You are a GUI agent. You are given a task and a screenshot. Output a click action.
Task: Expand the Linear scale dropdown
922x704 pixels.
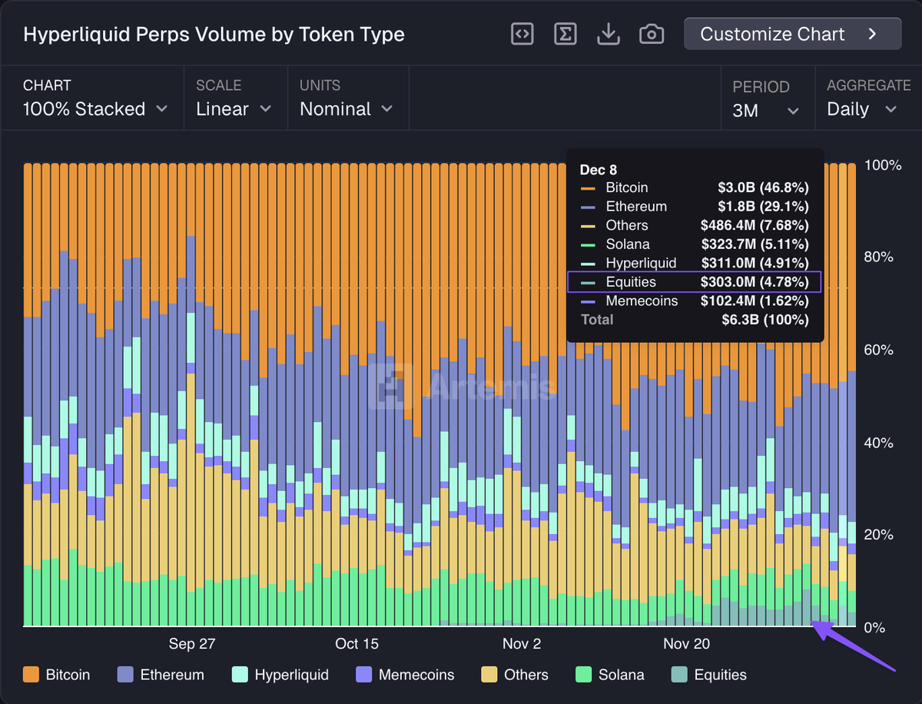coord(234,109)
